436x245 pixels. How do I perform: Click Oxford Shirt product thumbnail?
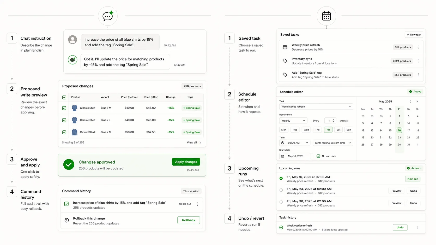click(74, 132)
